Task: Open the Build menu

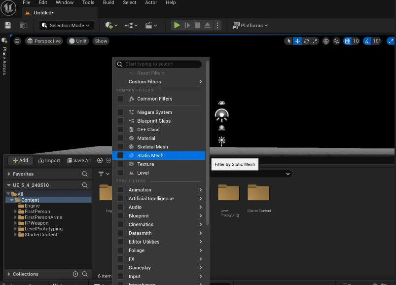Action: pos(108,2)
